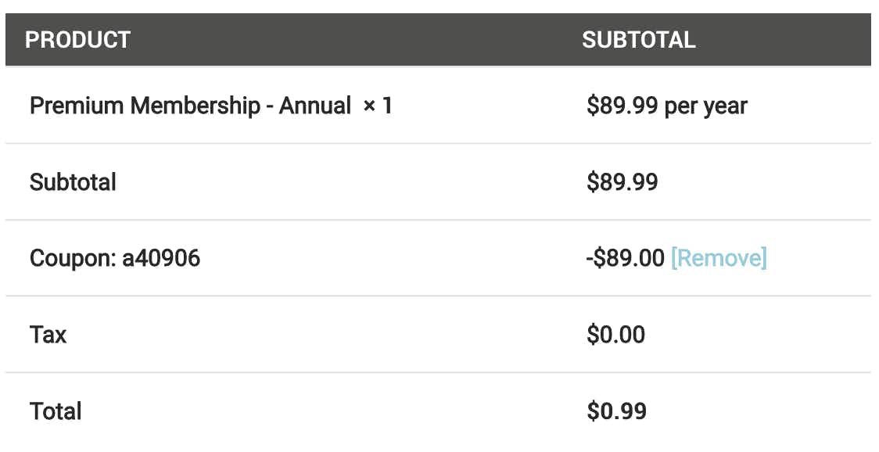Viewport: 879px width, 452px height.
Task: Click the word Premium in product row
Action: coord(76,106)
